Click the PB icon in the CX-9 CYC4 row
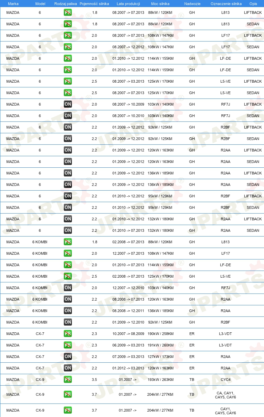 click(68, 380)
